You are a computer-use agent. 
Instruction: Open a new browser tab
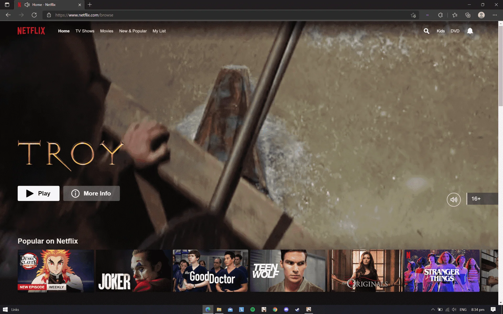[x=90, y=4]
